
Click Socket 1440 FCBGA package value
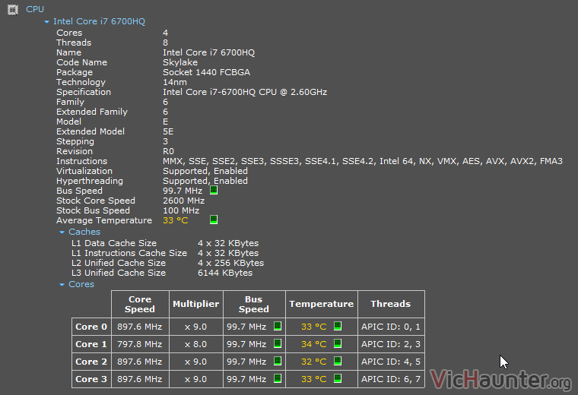click(x=206, y=72)
